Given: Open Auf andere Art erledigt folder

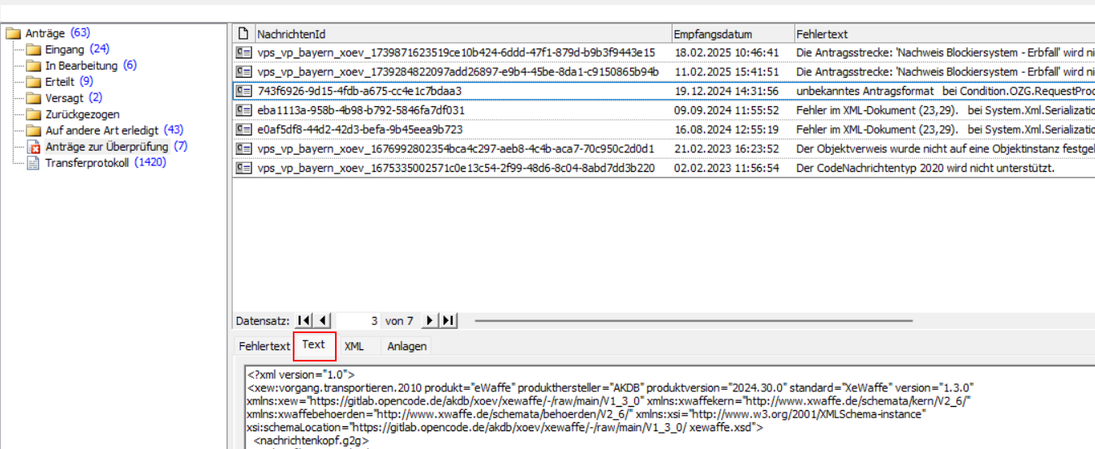Looking at the screenshot, I should point(101,130).
